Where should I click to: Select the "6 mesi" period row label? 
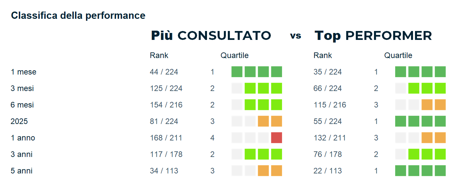22,105
